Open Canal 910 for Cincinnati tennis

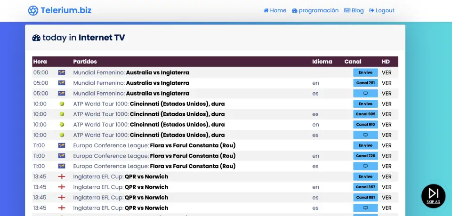point(365,124)
